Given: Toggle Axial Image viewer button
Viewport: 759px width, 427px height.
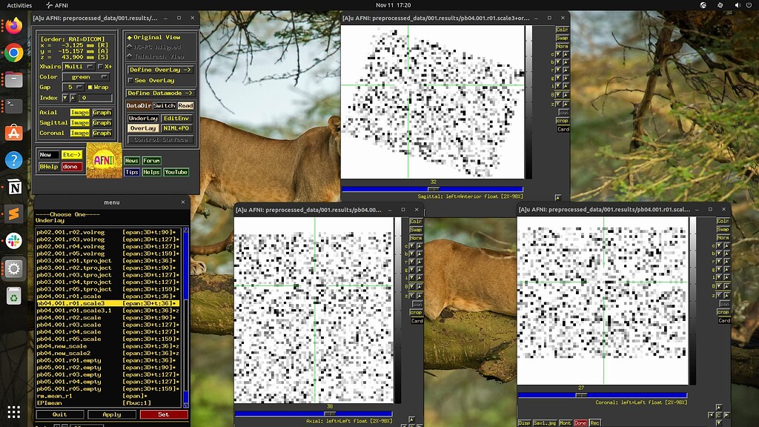Looking at the screenshot, I should pyautogui.click(x=79, y=113).
